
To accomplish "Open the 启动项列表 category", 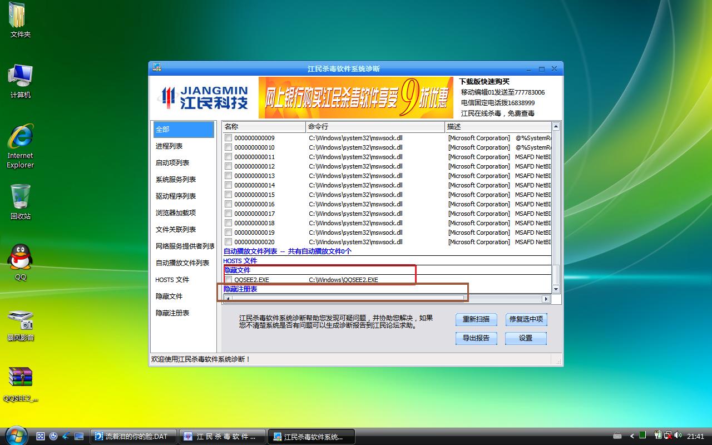I will pos(184,162).
